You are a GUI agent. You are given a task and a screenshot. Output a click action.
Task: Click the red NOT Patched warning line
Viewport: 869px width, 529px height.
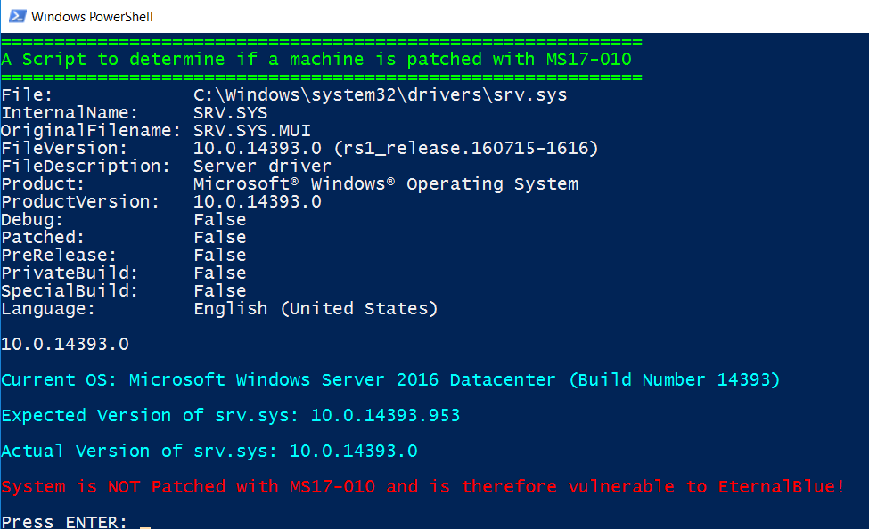tap(422, 487)
